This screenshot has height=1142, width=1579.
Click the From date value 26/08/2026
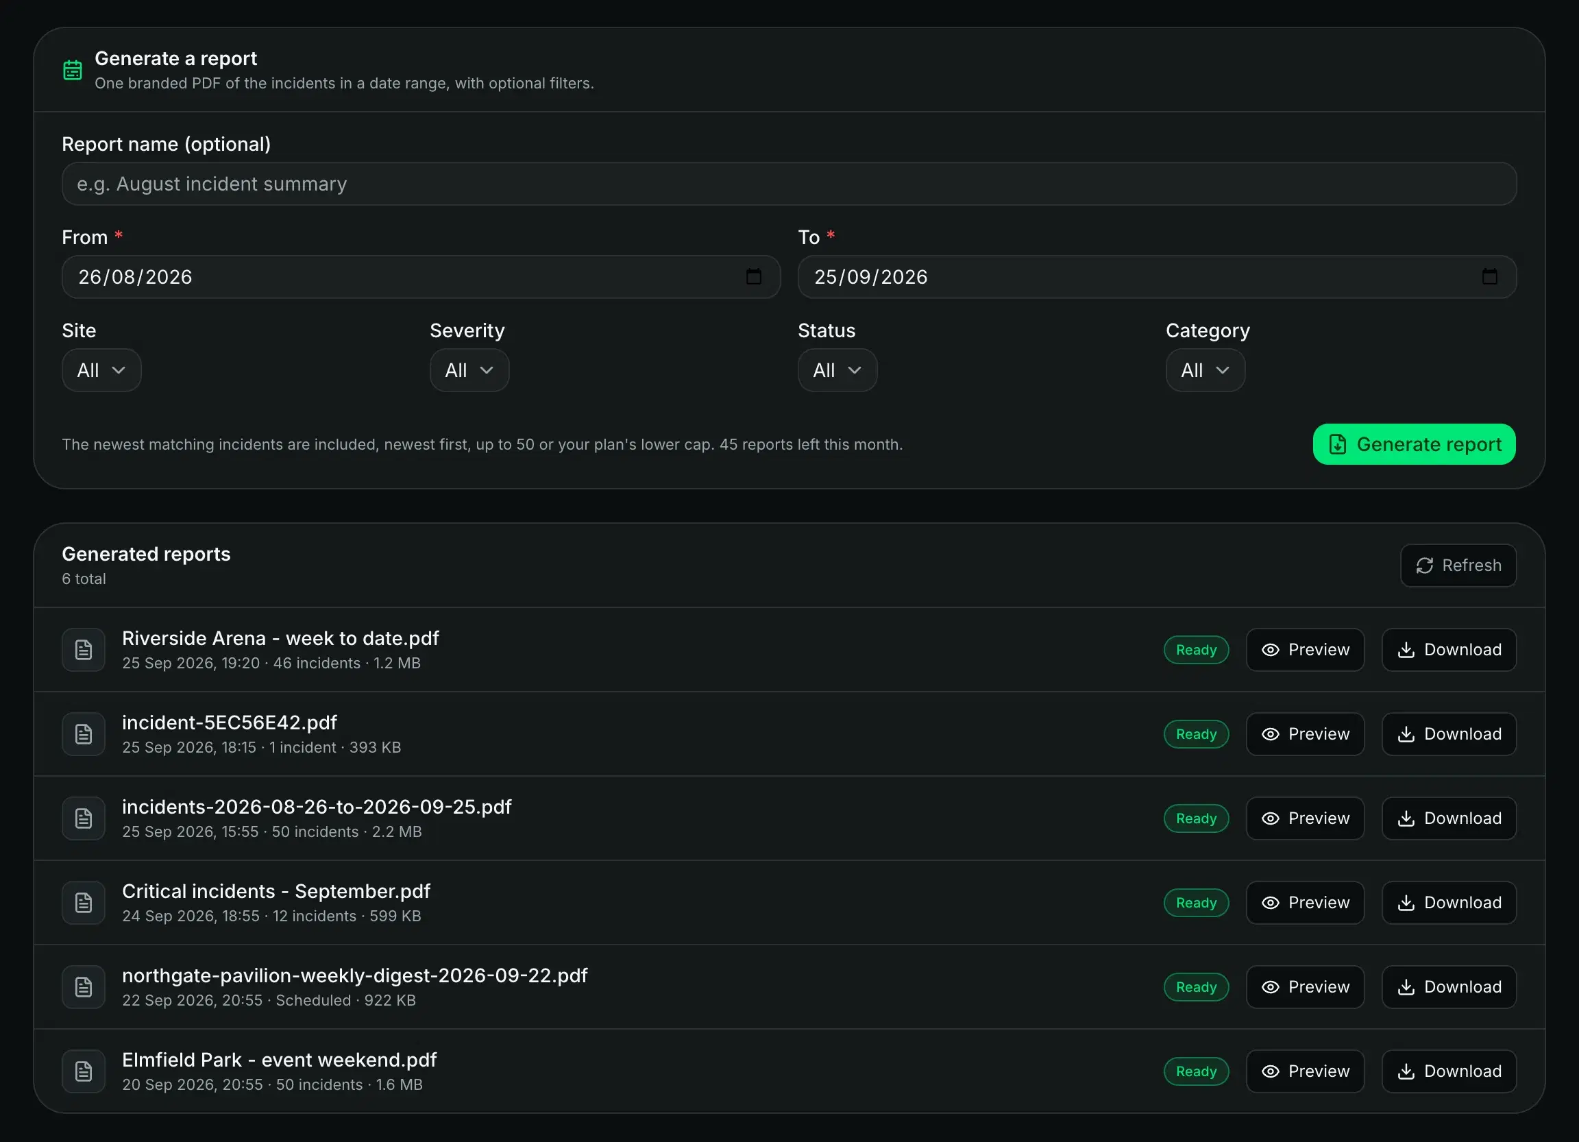(135, 277)
